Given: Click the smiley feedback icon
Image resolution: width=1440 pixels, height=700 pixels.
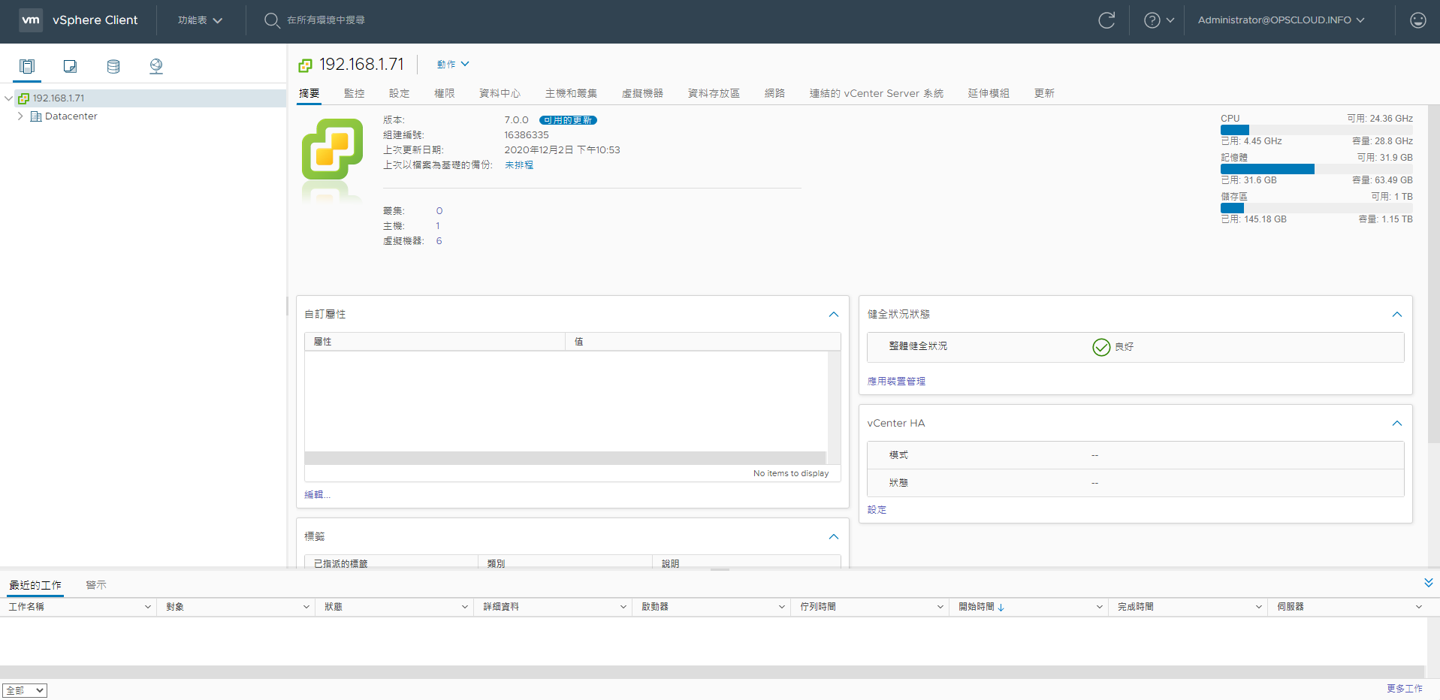Looking at the screenshot, I should tap(1417, 20).
